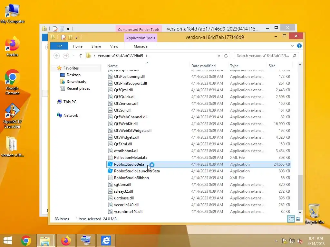Screen dimensions: 330x247
Task: Click the Forward navigation arrow
Action: (66, 56)
